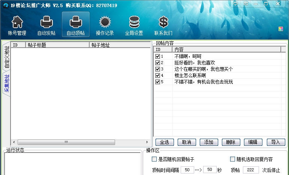This screenshot has height=175, width=289.
Task: Open 账号管理 house icon
Action: pyautogui.click(x=17, y=22)
